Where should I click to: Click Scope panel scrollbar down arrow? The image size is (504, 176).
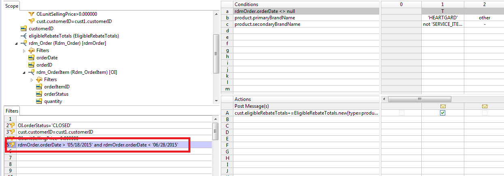(x=216, y=101)
